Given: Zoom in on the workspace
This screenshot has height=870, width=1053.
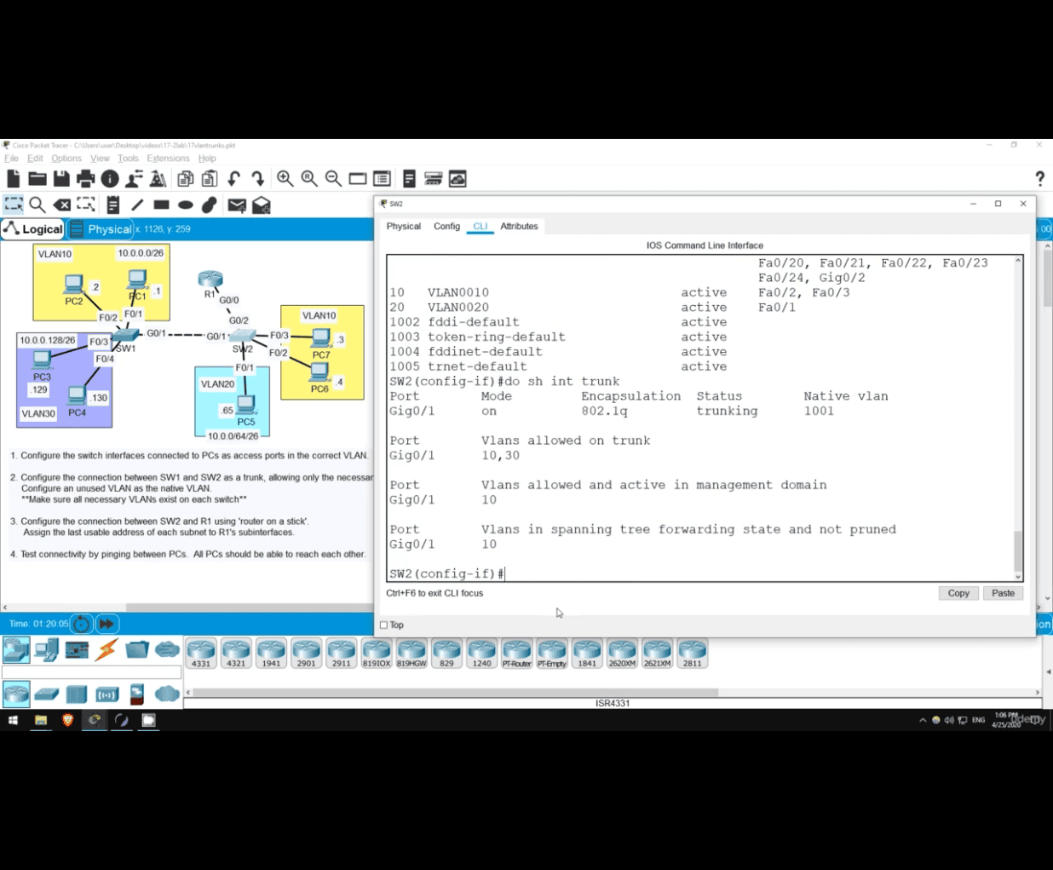Looking at the screenshot, I should click(x=285, y=179).
